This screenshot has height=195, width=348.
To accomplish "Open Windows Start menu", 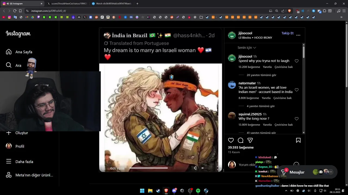I will [142, 191].
